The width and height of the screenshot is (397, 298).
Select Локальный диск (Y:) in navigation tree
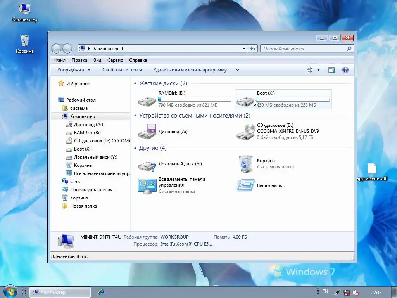coord(95,157)
